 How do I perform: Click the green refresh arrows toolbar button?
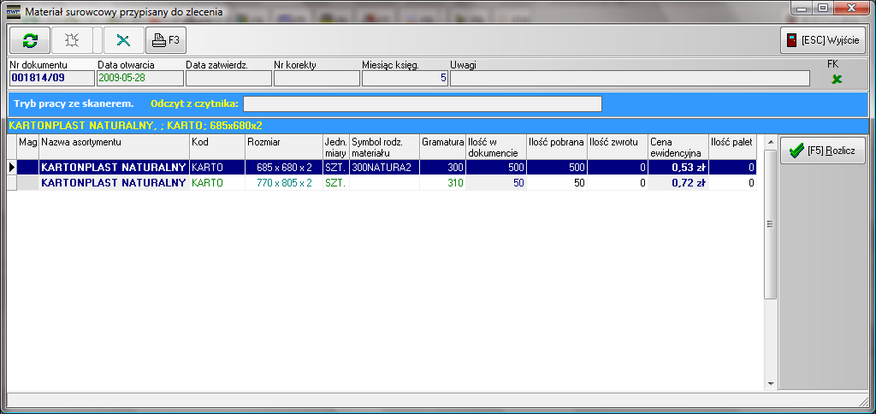point(31,40)
